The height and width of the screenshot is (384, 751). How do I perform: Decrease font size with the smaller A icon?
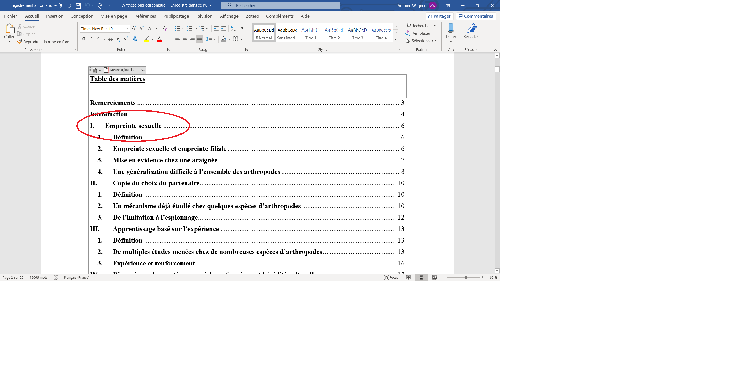[141, 29]
